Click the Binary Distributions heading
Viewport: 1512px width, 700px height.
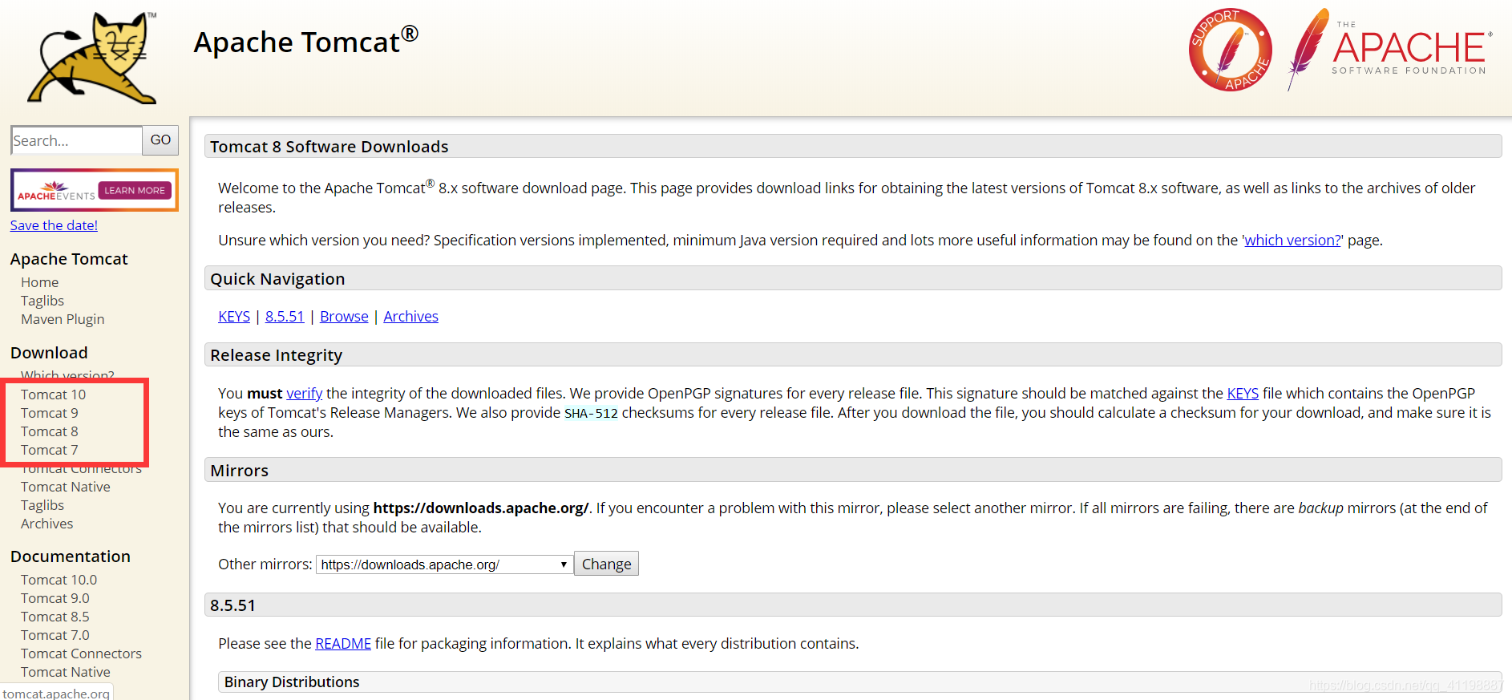click(292, 682)
